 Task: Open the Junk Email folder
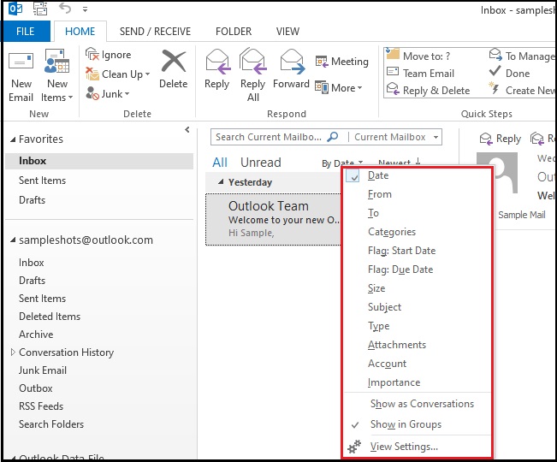pos(43,370)
